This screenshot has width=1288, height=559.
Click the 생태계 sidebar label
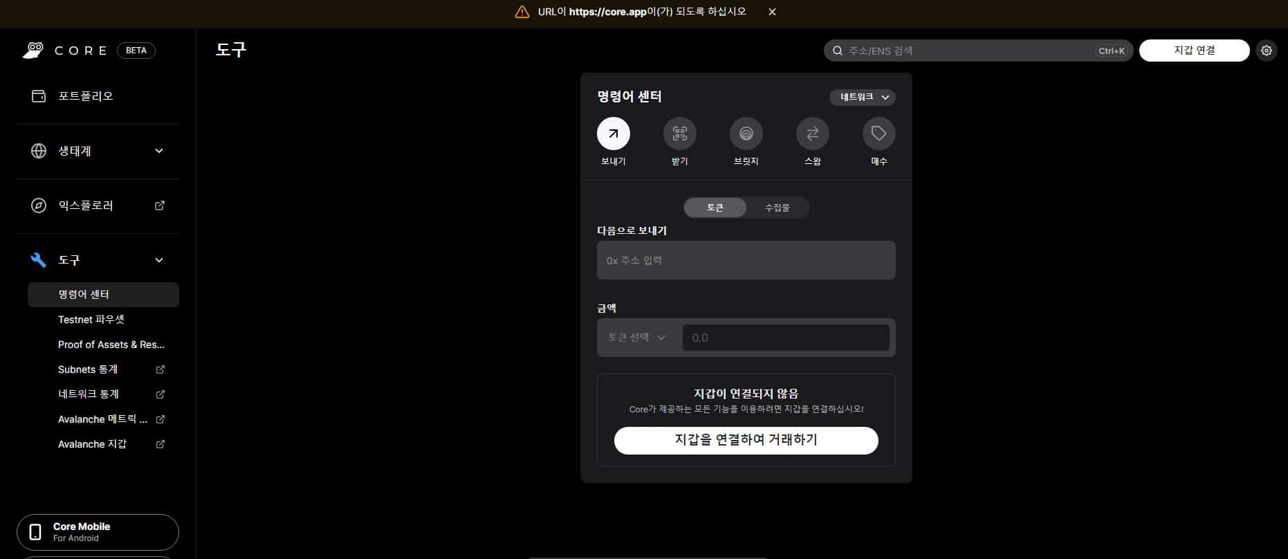pos(75,151)
